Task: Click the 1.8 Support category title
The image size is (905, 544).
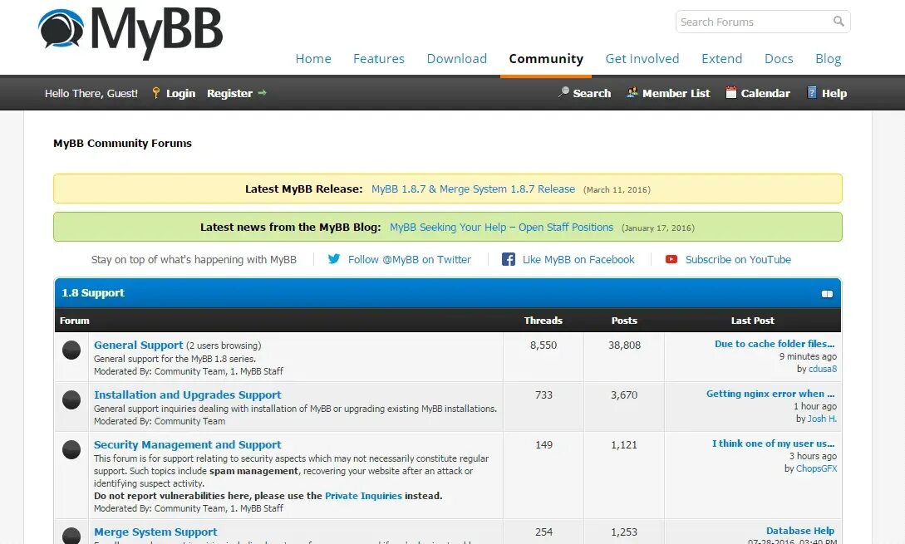Action: (x=93, y=292)
